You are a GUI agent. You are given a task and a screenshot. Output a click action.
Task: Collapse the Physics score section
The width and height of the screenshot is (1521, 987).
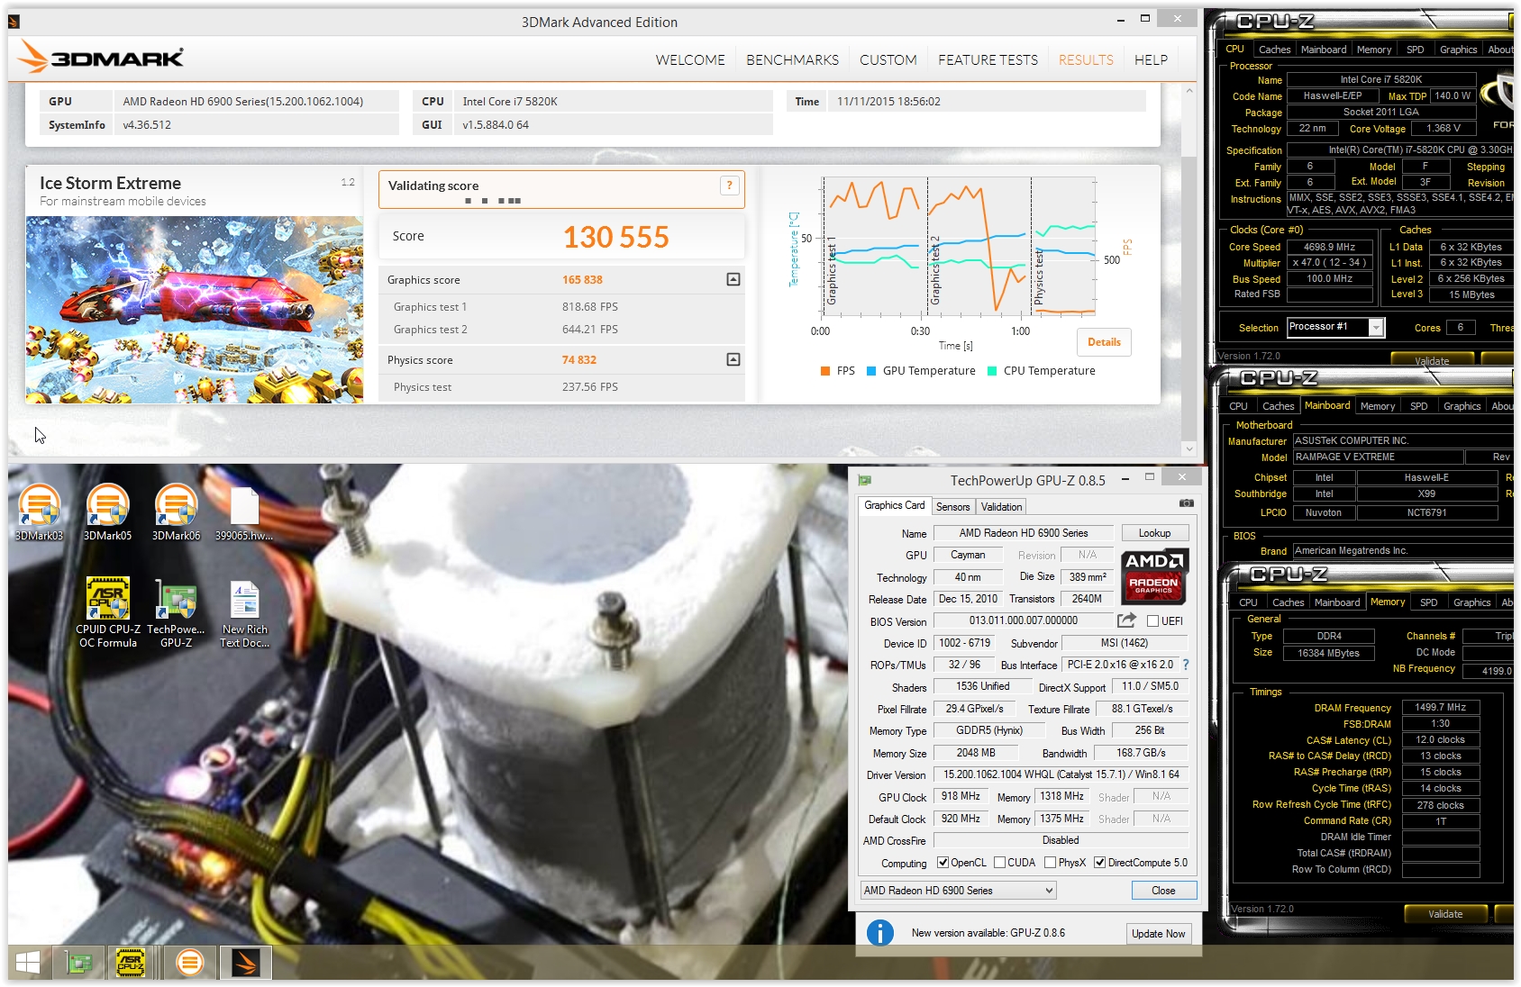[x=733, y=360]
